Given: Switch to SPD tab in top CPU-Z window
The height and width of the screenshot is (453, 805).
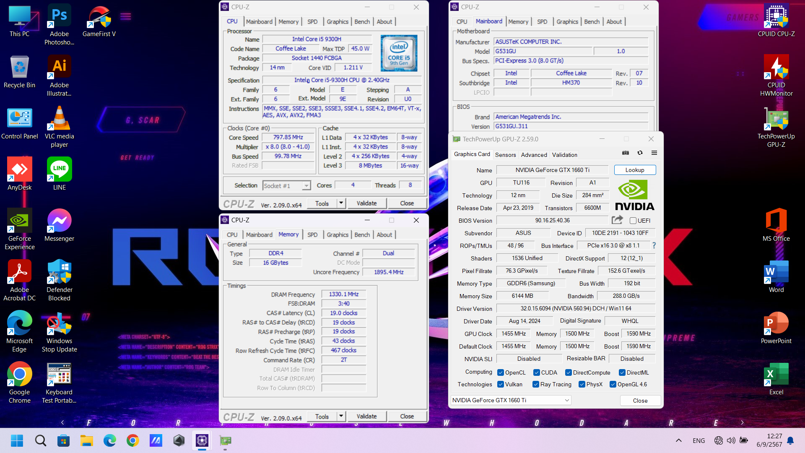Looking at the screenshot, I should 312,21.
